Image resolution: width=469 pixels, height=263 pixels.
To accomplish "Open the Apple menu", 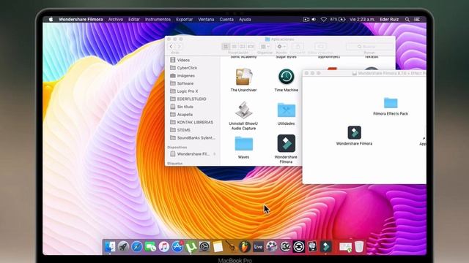I will pyautogui.click(x=51, y=20).
